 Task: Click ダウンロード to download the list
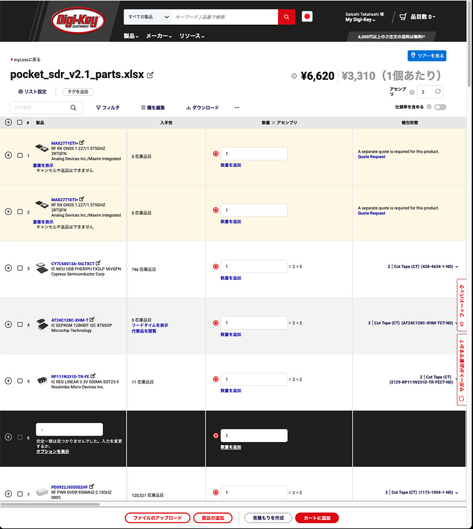pyautogui.click(x=202, y=108)
